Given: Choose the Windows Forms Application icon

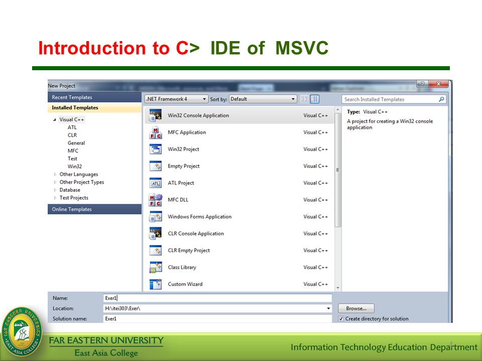Looking at the screenshot, I should pyautogui.click(x=155, y=217).
